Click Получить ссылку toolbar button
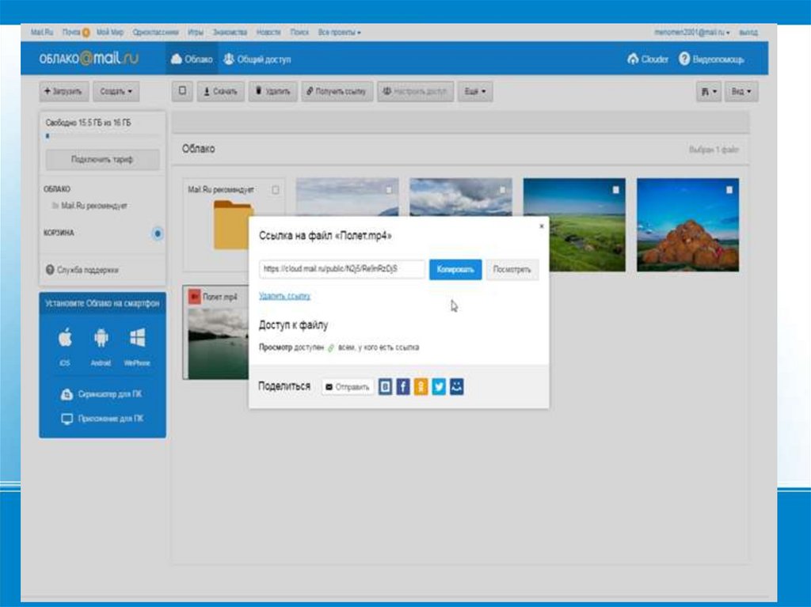The height and width of the screenshot is (607, 811). click(x=337, y=92)
